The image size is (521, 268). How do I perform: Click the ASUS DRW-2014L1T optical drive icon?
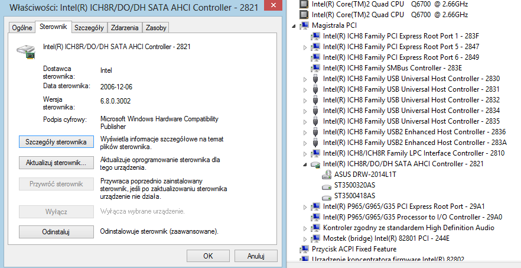[327, 175]
